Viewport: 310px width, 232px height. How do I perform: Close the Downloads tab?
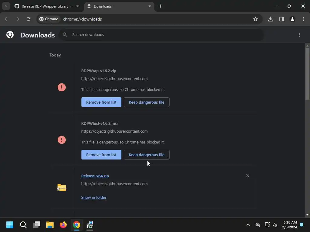pyautogui.click(x=150, y=6)
